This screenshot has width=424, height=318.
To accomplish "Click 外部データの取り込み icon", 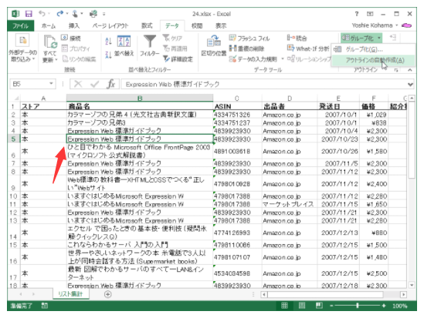I will tap(22, 40).
